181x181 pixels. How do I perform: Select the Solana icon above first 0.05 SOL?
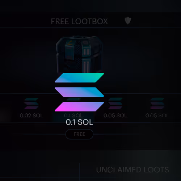pyautogui.click(x=115, y=104)
